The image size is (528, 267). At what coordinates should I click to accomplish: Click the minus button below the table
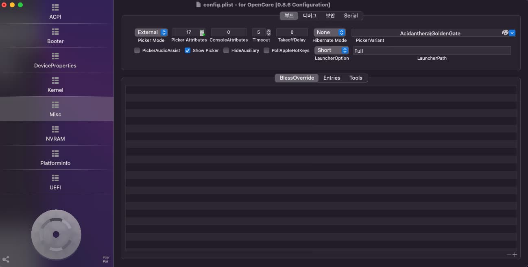point(509,254)
